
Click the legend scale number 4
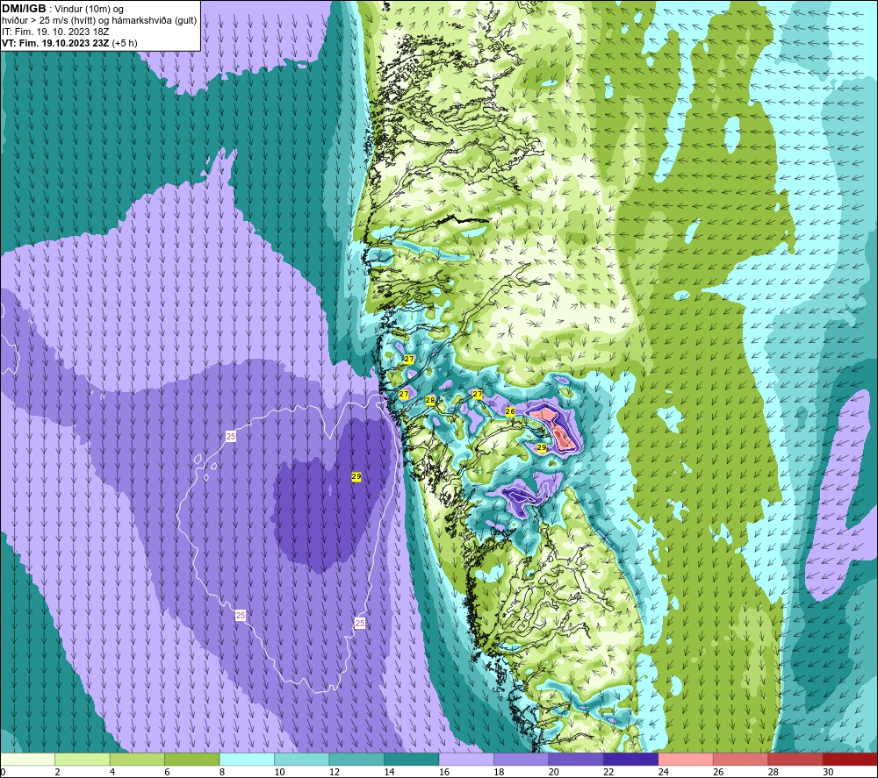(x=112, y=772)
